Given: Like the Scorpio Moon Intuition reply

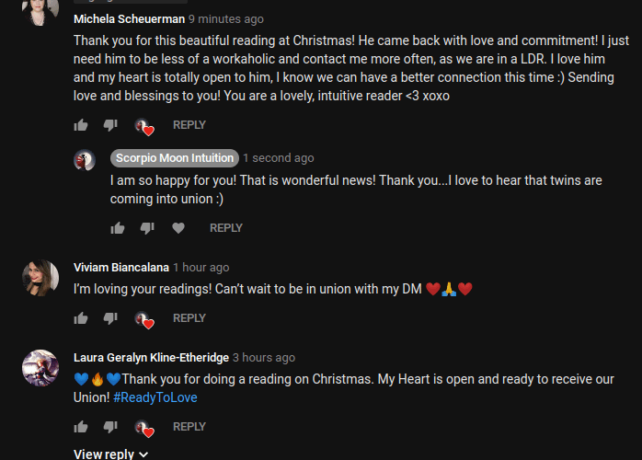Looking at the screenshot, I should [x=118, y=228].
